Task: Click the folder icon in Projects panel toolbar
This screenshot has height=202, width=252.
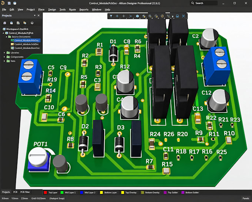Action: 25,23
